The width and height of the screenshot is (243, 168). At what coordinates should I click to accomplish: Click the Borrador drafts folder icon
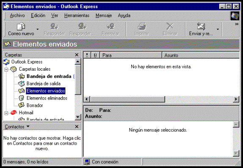point(22,105)
